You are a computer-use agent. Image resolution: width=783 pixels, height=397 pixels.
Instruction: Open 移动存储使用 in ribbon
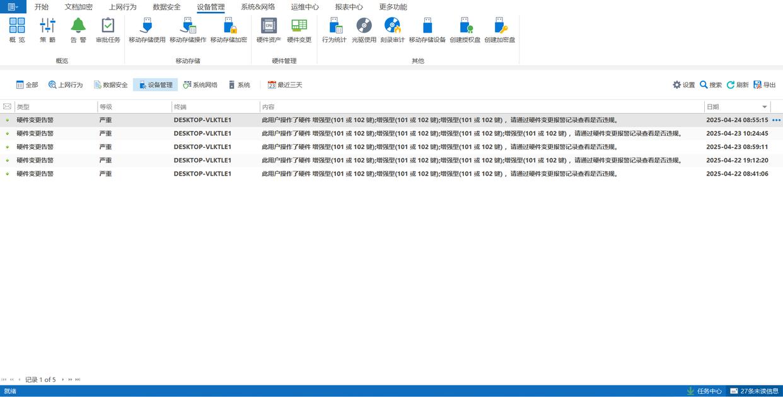147,30
